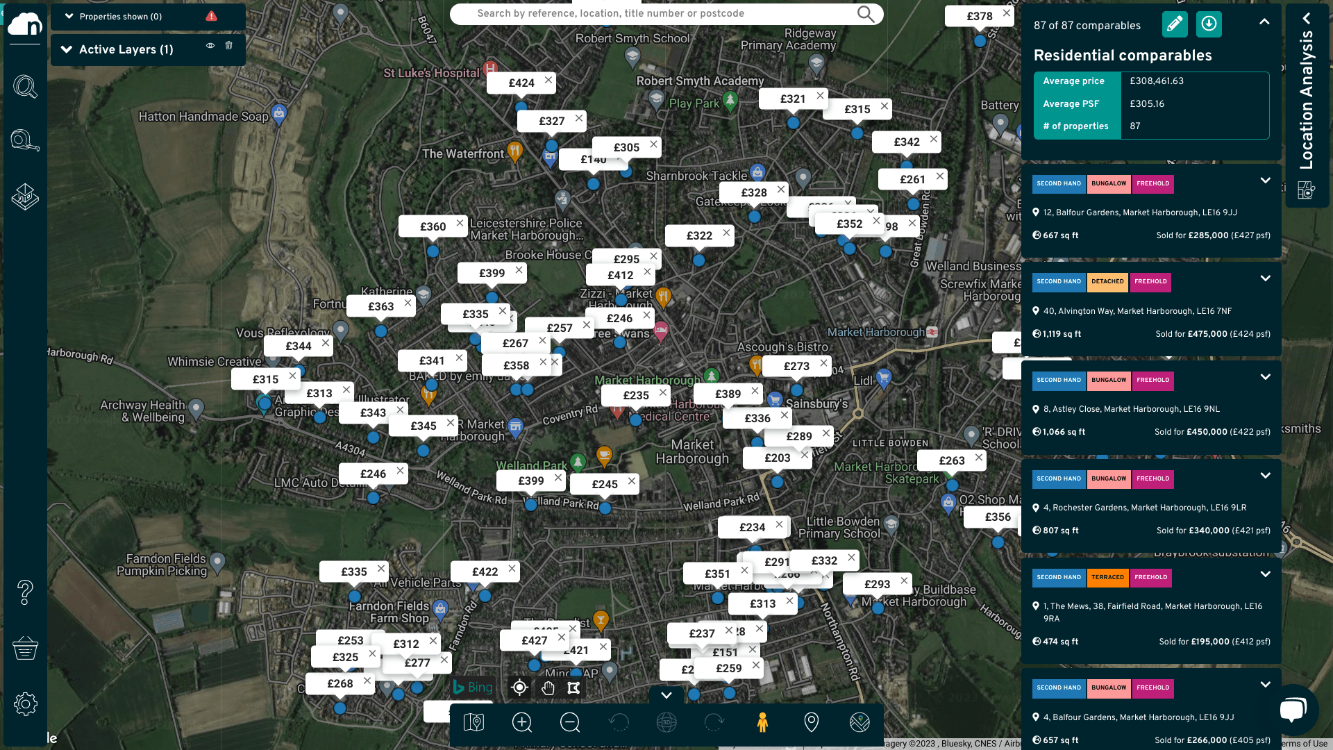Click the warning alert icon near Properties shown
1333x750 pixels.
click(x=212, y=16)
